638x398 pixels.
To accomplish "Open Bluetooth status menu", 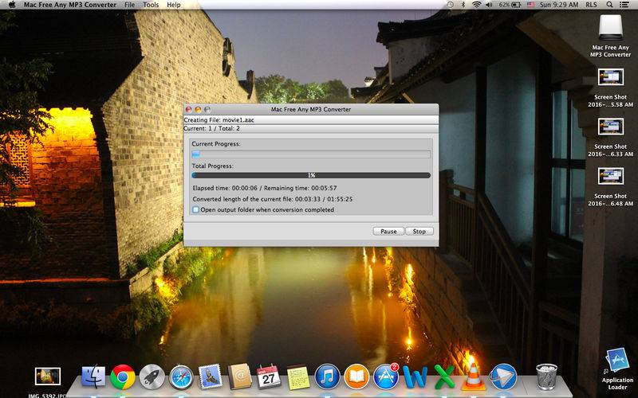I will point(463,5).
